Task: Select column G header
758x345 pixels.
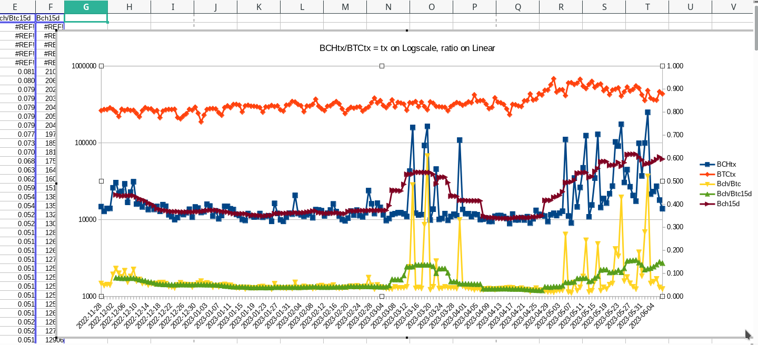Action: (86, 7)
